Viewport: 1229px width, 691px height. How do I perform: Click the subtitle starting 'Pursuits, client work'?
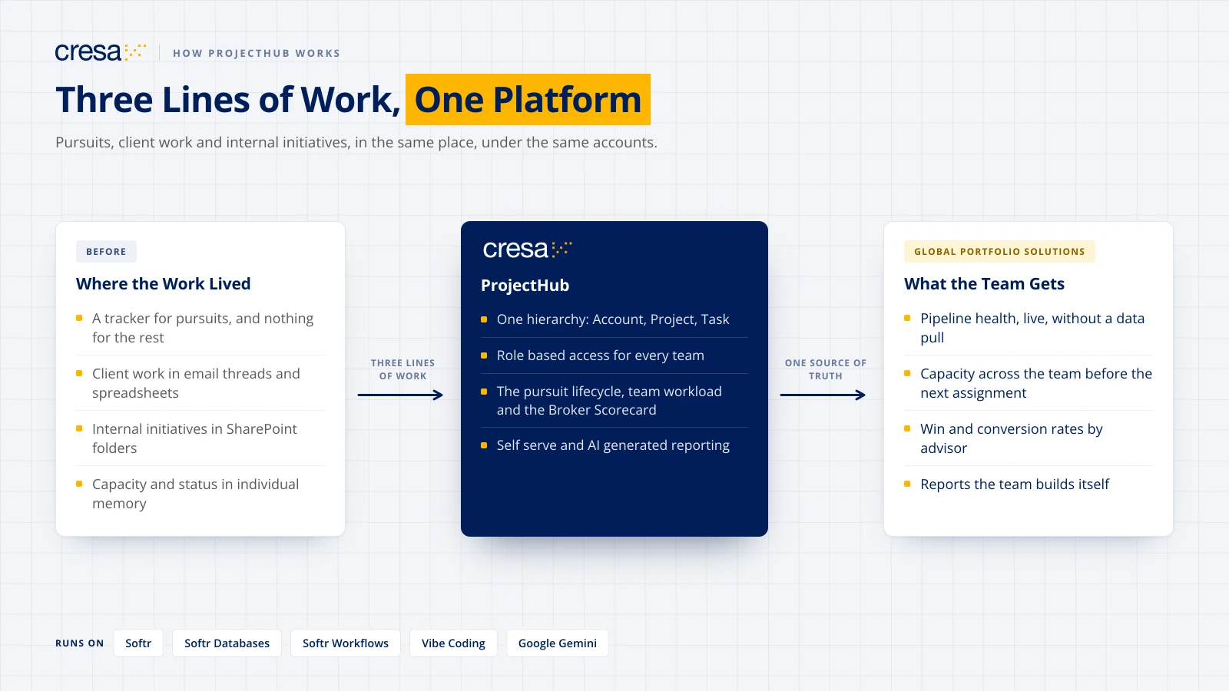coord(356,143)
